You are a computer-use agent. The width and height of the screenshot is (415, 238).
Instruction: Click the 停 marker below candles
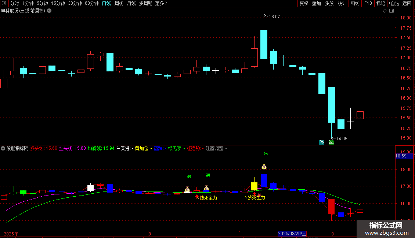click(322, 142)
